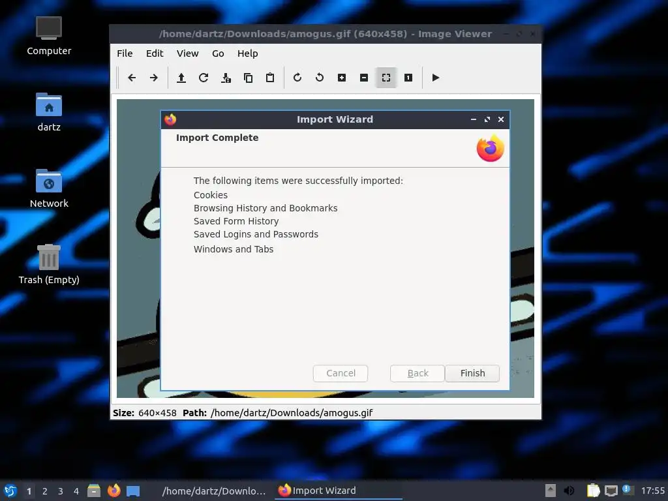Open the Computer desktop icon
This screenshot has height=501, width=668.
point(49,37)
